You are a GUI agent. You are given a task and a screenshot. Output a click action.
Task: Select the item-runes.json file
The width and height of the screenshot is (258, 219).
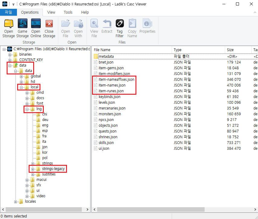point(111,91)
